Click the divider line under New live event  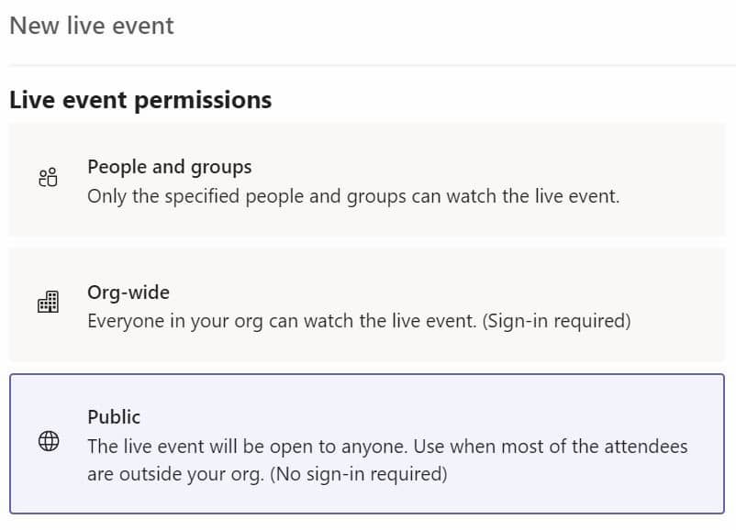pos(372,65)
